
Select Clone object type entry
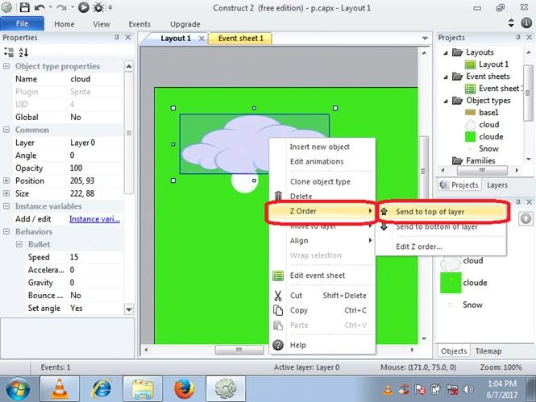coord(320,182)
